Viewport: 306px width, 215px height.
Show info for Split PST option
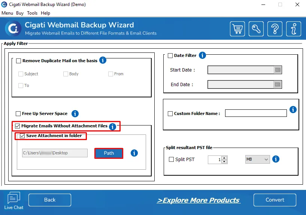click(x=276, y=159)
